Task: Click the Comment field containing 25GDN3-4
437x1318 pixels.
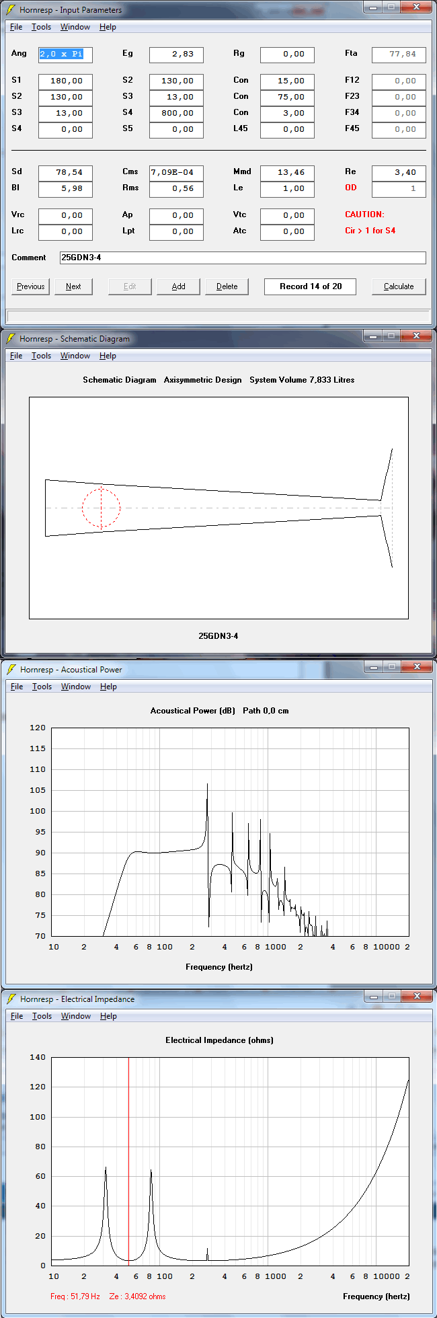Action: (x=243, y=258)
